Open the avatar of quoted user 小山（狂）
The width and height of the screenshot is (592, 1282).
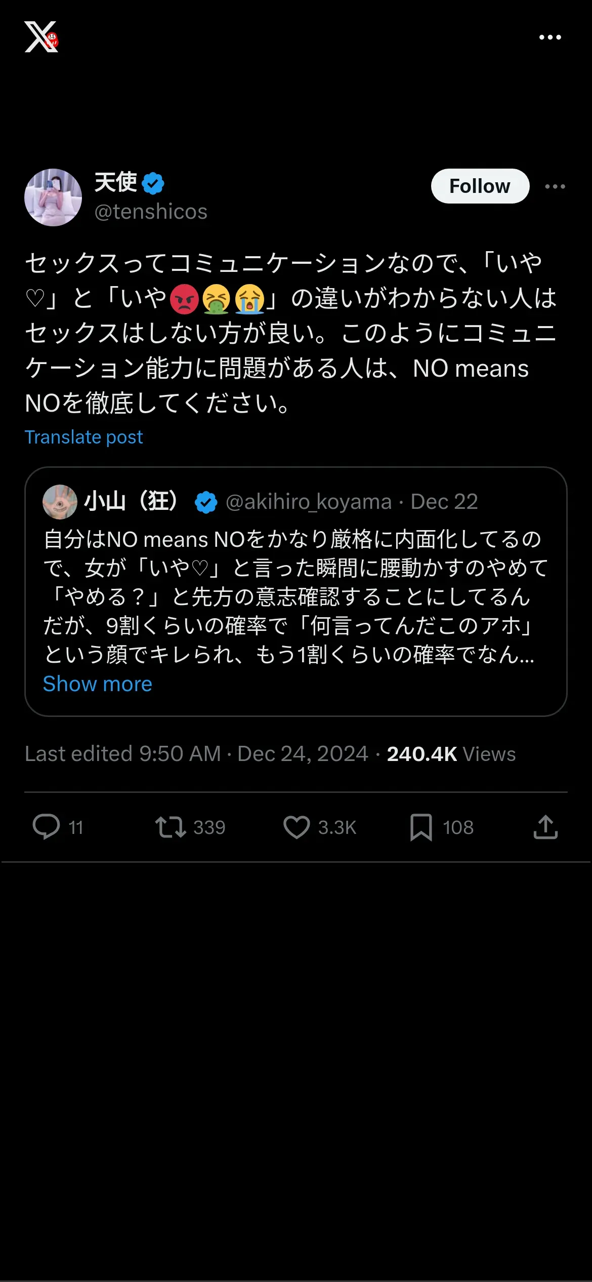click(60, 502)
